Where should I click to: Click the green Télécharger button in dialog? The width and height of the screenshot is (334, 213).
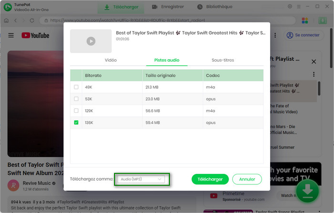[x=210, y=179]
